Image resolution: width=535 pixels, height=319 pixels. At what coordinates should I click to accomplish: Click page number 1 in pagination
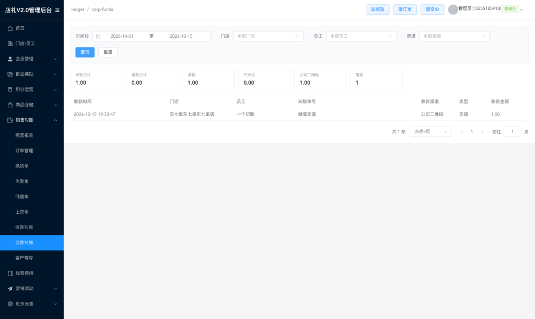click(472, 132)
